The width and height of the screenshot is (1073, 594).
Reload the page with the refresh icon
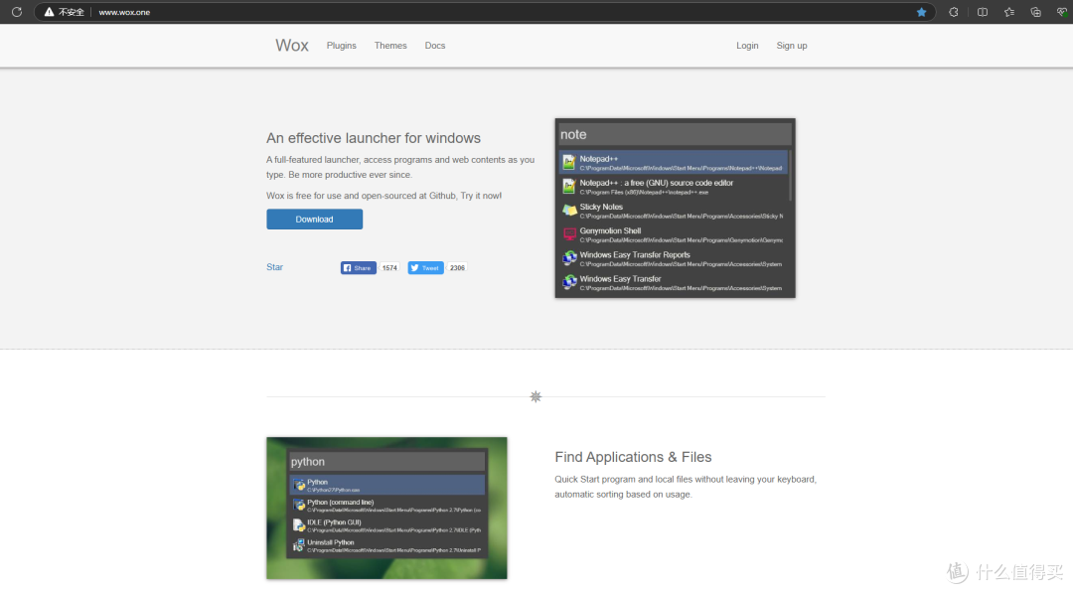click(x=17, y=12)
